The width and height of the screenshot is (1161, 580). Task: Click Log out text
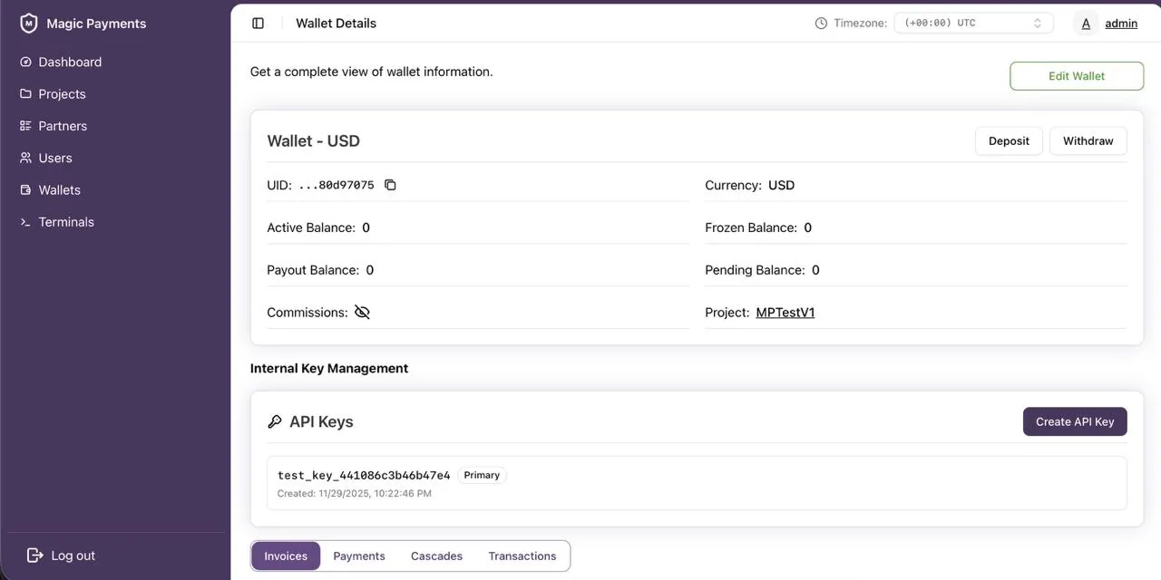[73, 556]
